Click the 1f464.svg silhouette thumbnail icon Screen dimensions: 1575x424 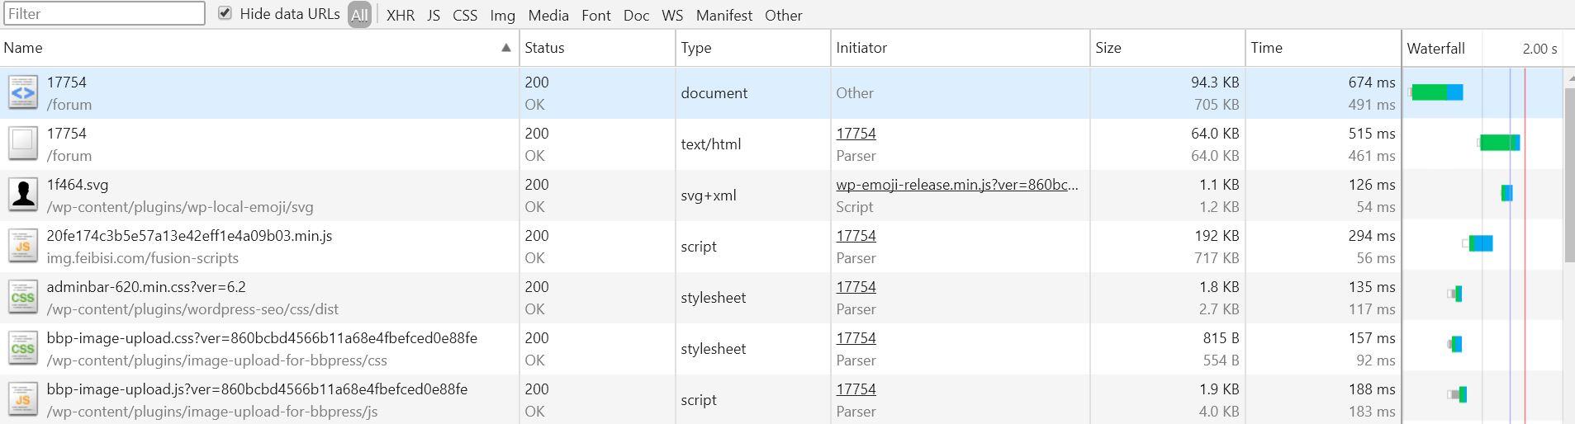pos(23,195)
